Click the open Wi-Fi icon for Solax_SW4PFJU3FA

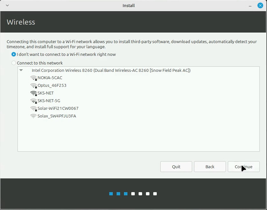coord(33,116)
